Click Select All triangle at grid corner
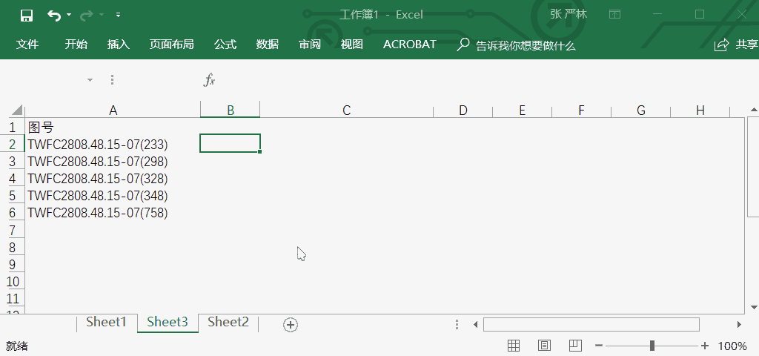 (x=17, y=111)
